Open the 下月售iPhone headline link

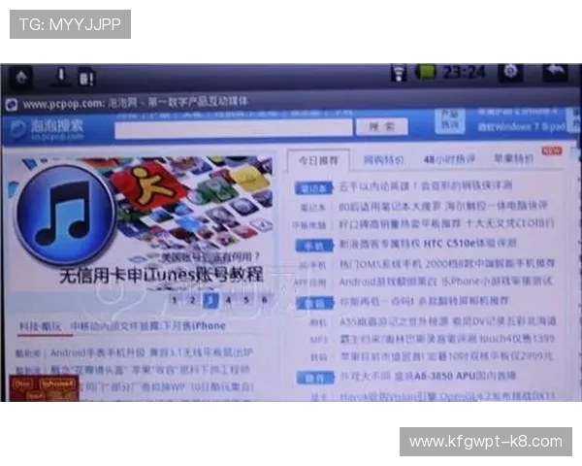coord(147,326)
